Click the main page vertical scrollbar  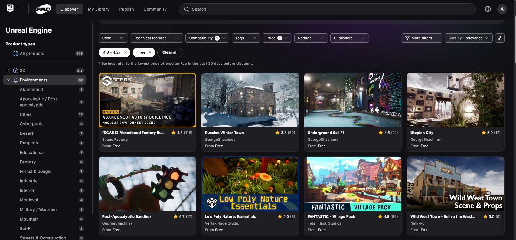click(515, 40)
